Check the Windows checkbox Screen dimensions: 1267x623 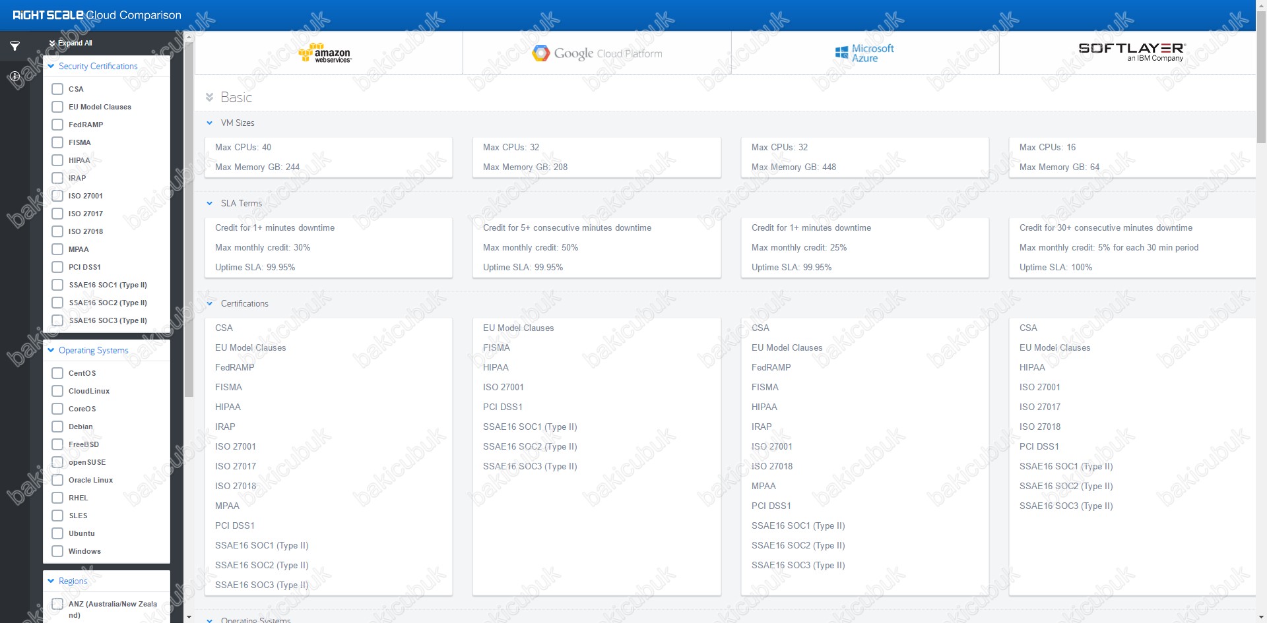57,551
